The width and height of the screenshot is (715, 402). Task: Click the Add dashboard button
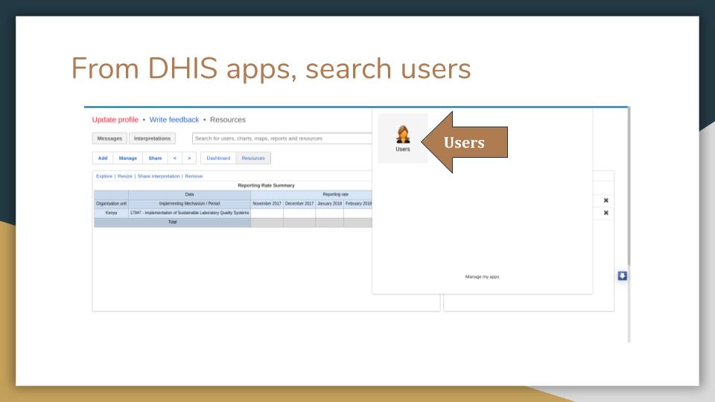click(103, 158)
